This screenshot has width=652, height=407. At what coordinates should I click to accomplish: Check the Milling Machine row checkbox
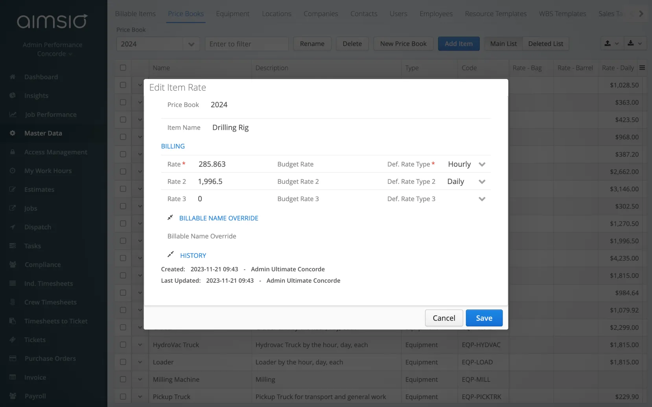pyautogui.click(x=123, y=379)
